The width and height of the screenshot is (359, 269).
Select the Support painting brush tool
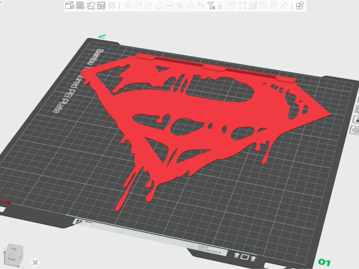190,5
